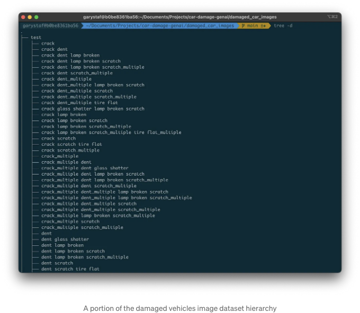This screenshot has height=313, width=360.
Task: Select the lone 'dent' folder row
Action: [x=47, y=234]
